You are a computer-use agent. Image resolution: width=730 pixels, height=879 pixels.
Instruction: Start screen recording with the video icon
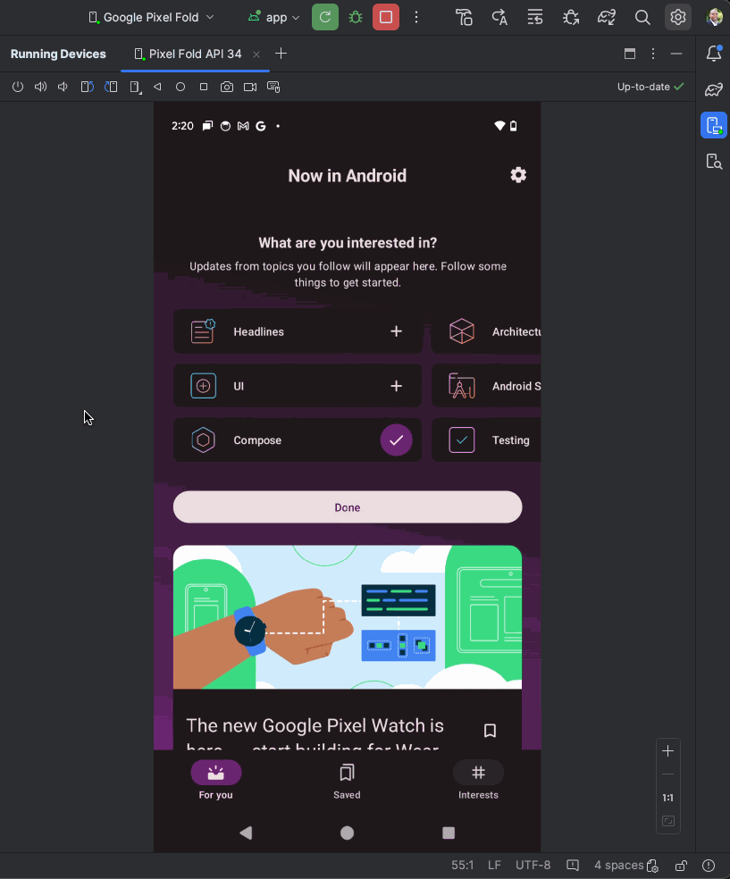(250, 88)
